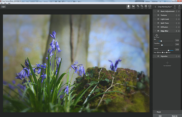Select the Pan hand tool
This screenshot has height=117, width=182.
128,7
